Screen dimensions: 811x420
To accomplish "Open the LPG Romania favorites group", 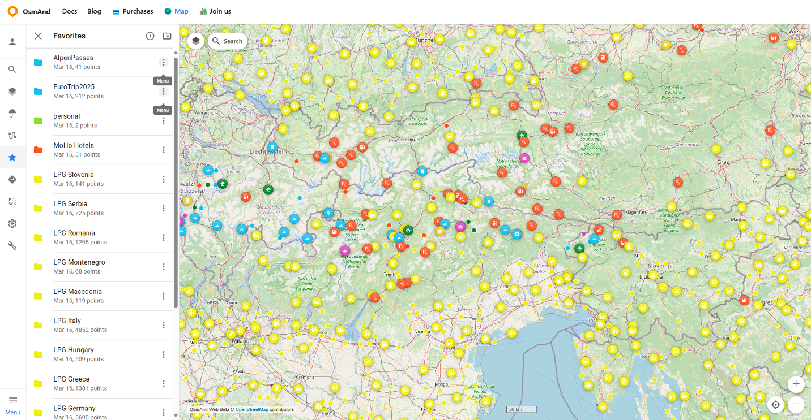I will [x=99, y=237].
